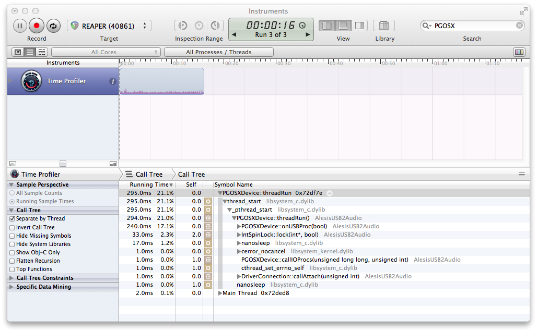Open the All Cores dropdown

pos(106,52)
